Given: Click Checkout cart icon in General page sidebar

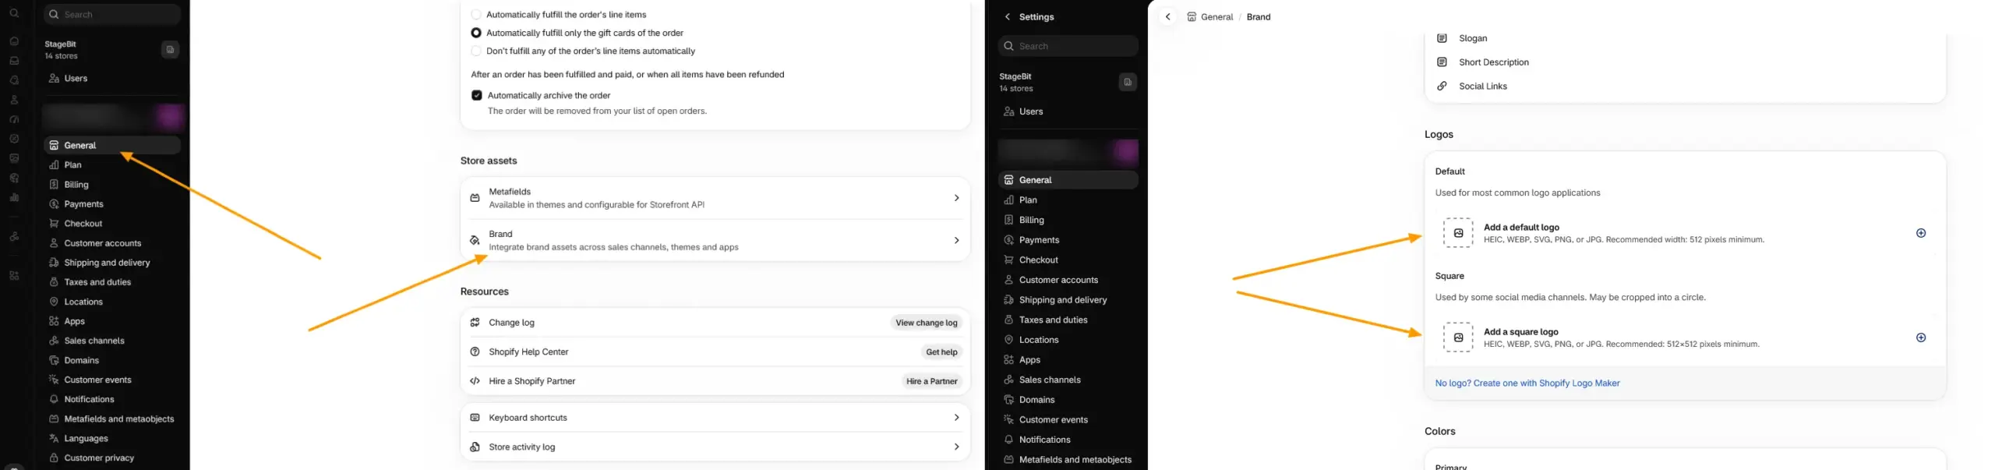Looking at the screenshot, I should point(54,224).
